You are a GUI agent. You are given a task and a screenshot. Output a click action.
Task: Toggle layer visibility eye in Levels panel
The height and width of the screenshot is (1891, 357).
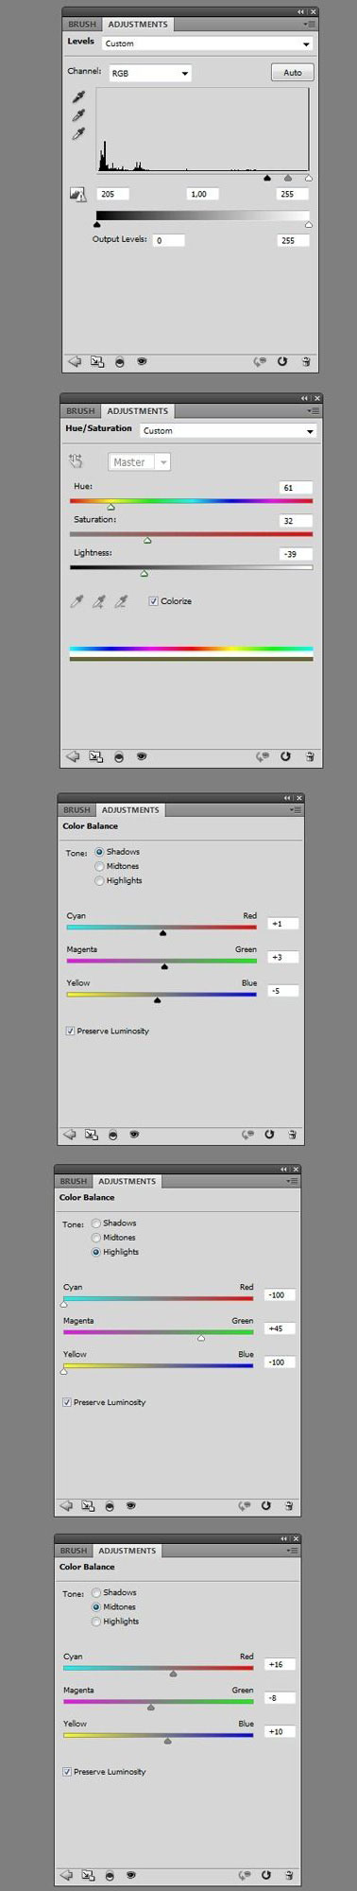[x=142, y=361]
